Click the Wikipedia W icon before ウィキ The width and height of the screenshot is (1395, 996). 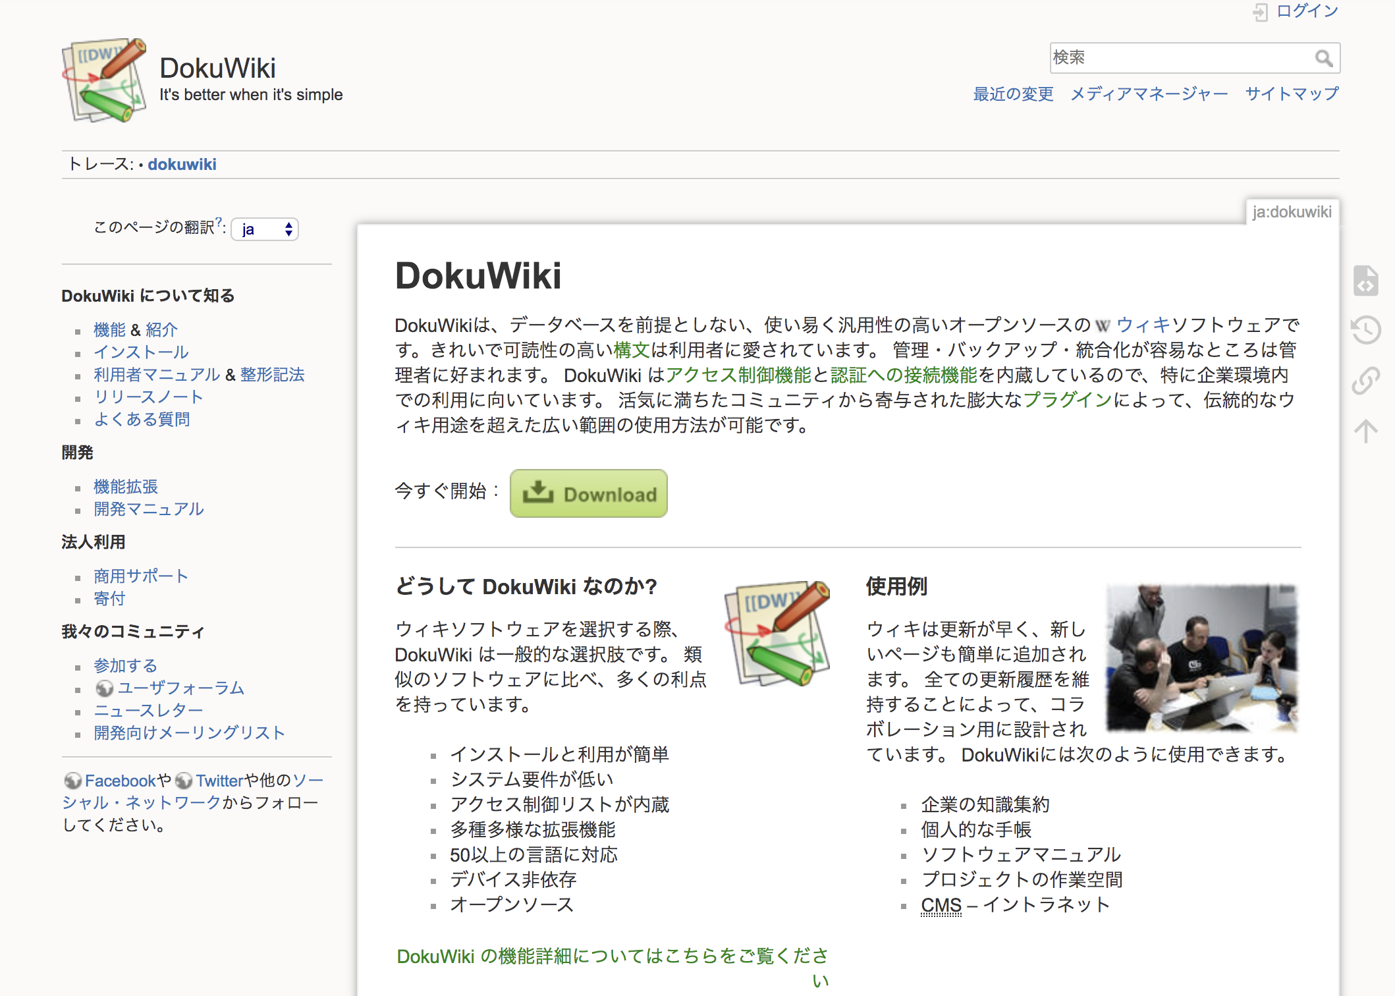click(x=1103, y=325)
